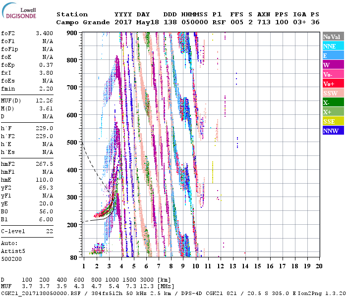Image resolution: width=347 pixels, height=297 pixels.
Task: Click the PPS value 100
Action: [282, 22]
